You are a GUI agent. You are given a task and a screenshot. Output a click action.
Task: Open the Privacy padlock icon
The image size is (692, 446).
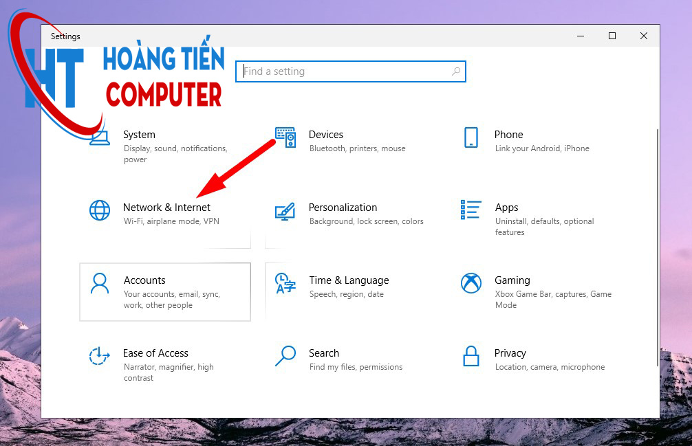(471, 356)
